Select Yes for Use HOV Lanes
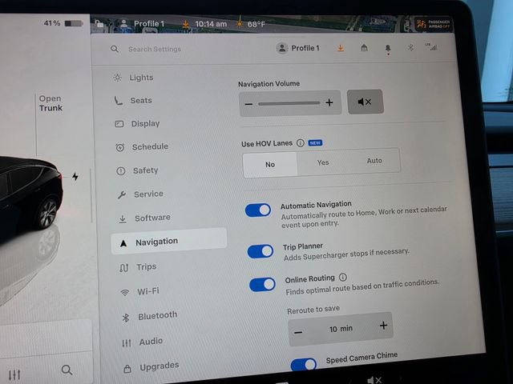Viewport: 513px width, 384px height. 323,162
